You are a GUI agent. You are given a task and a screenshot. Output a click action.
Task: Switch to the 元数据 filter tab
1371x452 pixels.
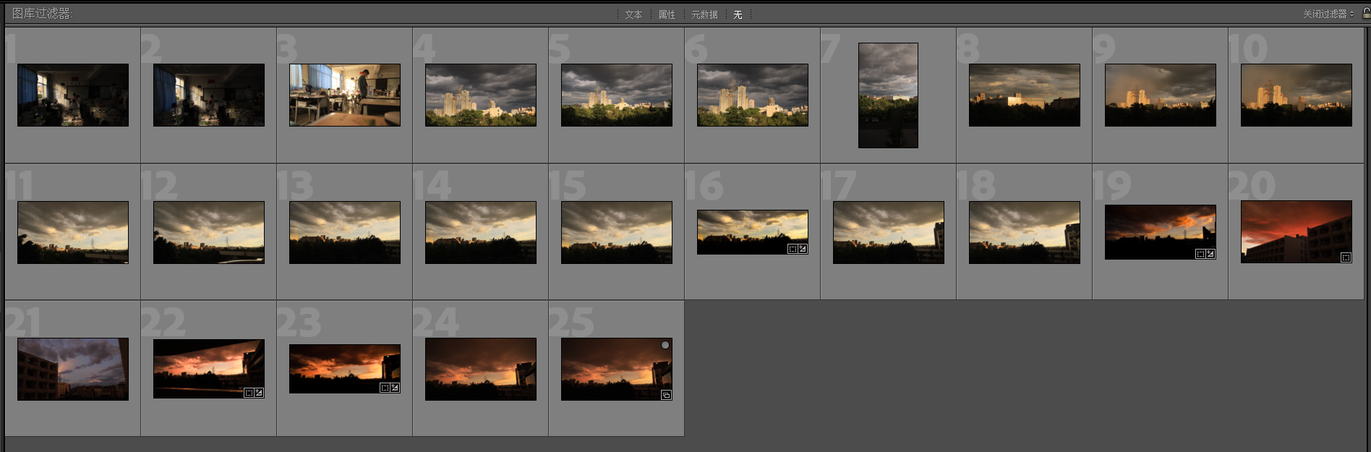point(704,14)
